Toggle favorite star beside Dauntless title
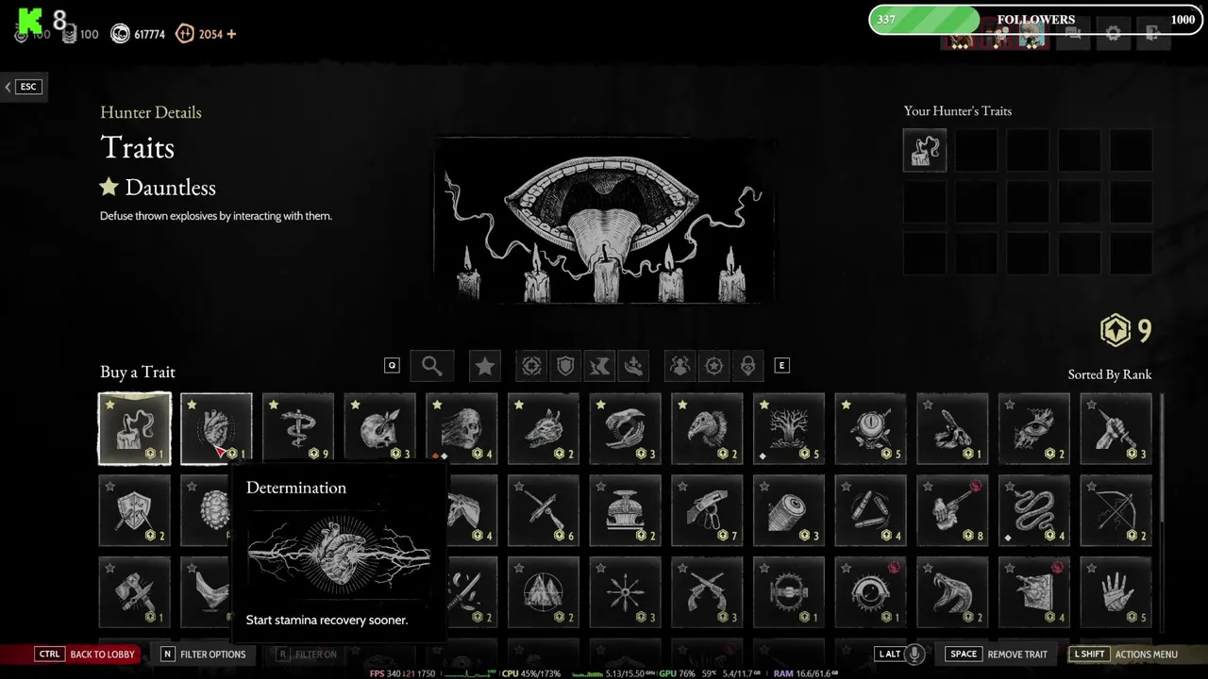This screenshot has width=1208, height=679. pos(109,187)
